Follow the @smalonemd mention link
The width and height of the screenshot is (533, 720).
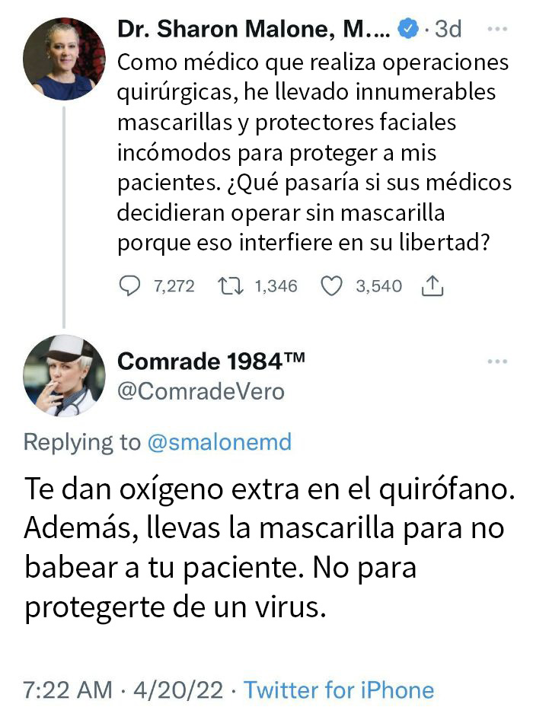tap(219, 442)
